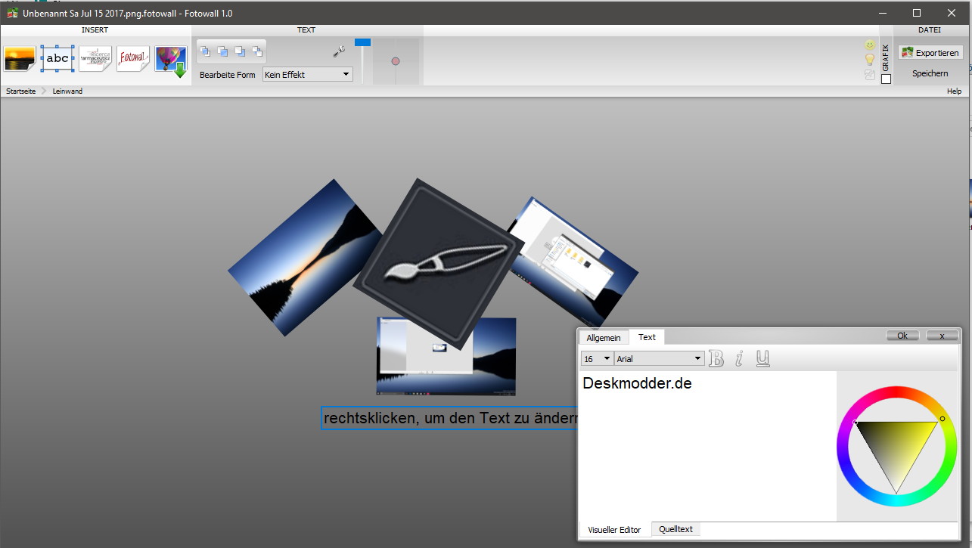Image resolution: width=972 pixels, height=548 pixels.
Task: Go to Startseite breadcrumb
Action: (21, 91)
